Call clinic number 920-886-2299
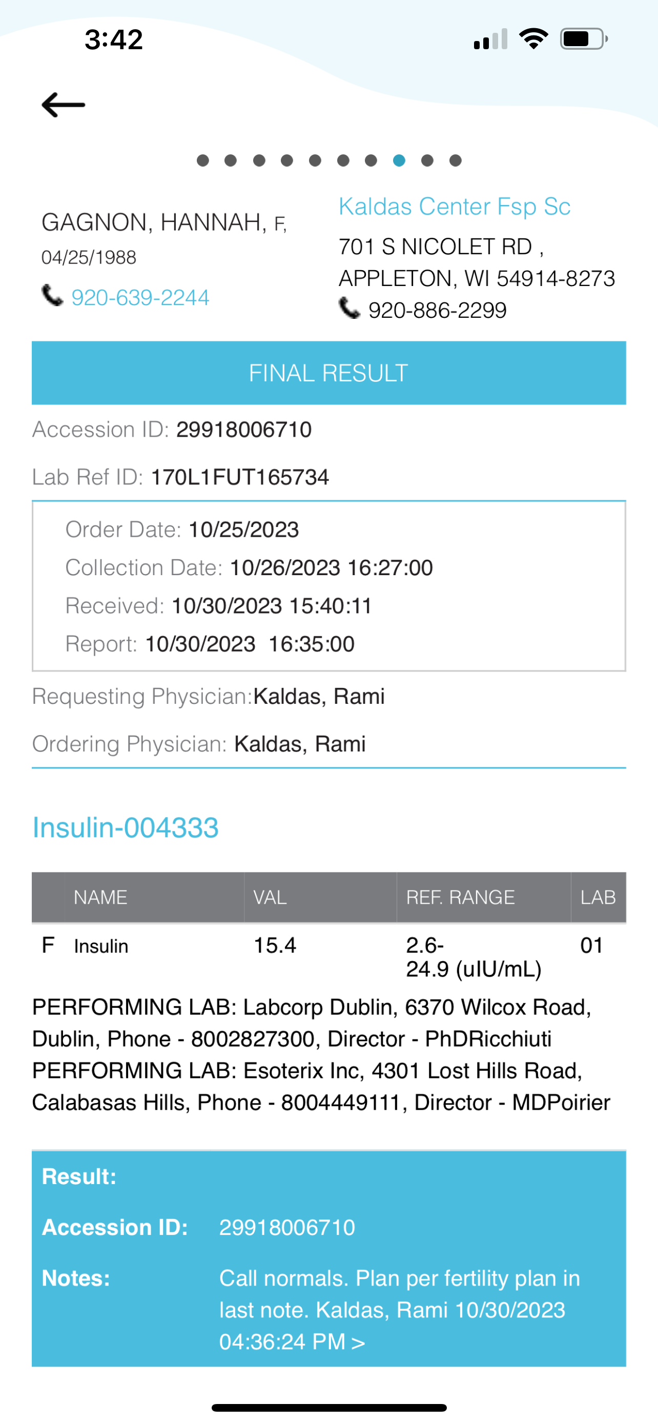This screenshot has height=1424, width=658. click(x=437, y=311)
